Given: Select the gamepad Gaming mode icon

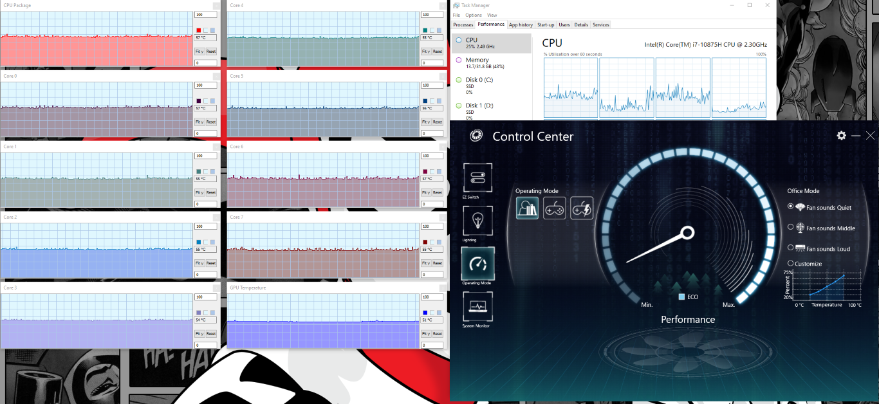Looking at the screenshot, I should (555, 208).
